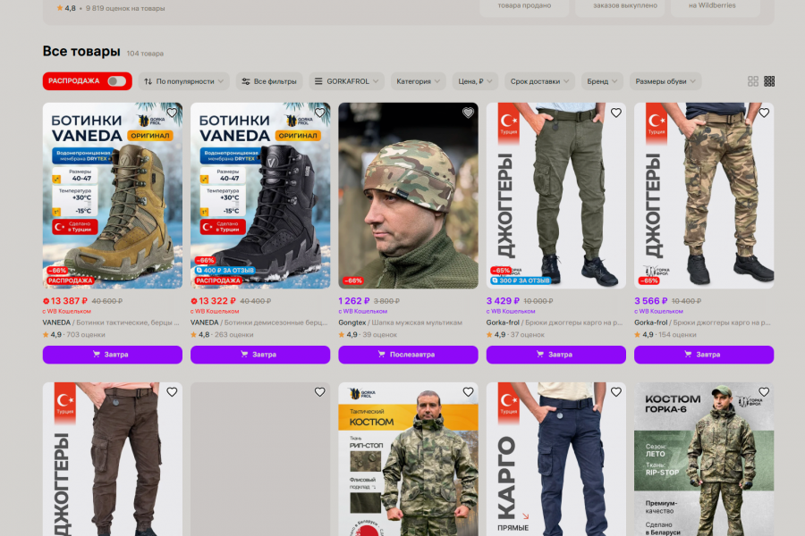Favorite the Gongtex camo hat with heart icon
The height and width of the screenshot is (536, 805).
468,113
